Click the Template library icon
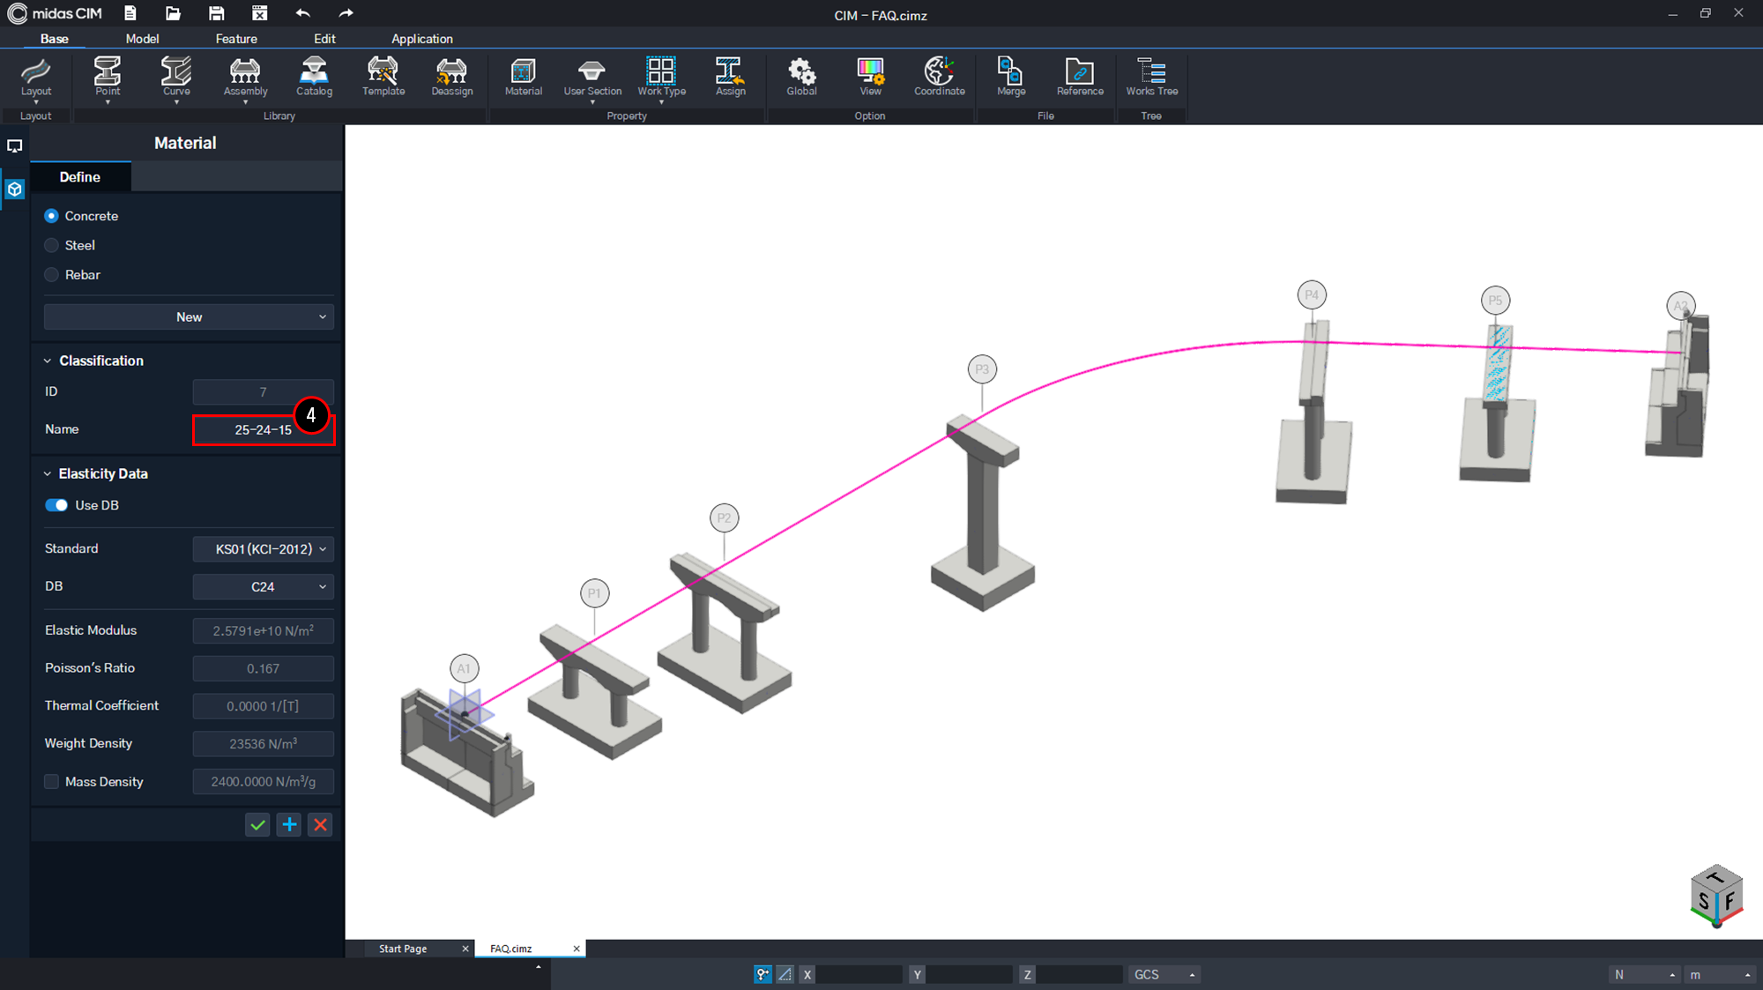1763x990 pixels. point(383,78)
